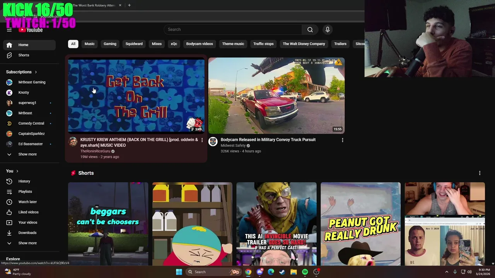Open options menu for Bodycam Released video
Viewport: 495px width, 278px height.
tap(342, 140)
